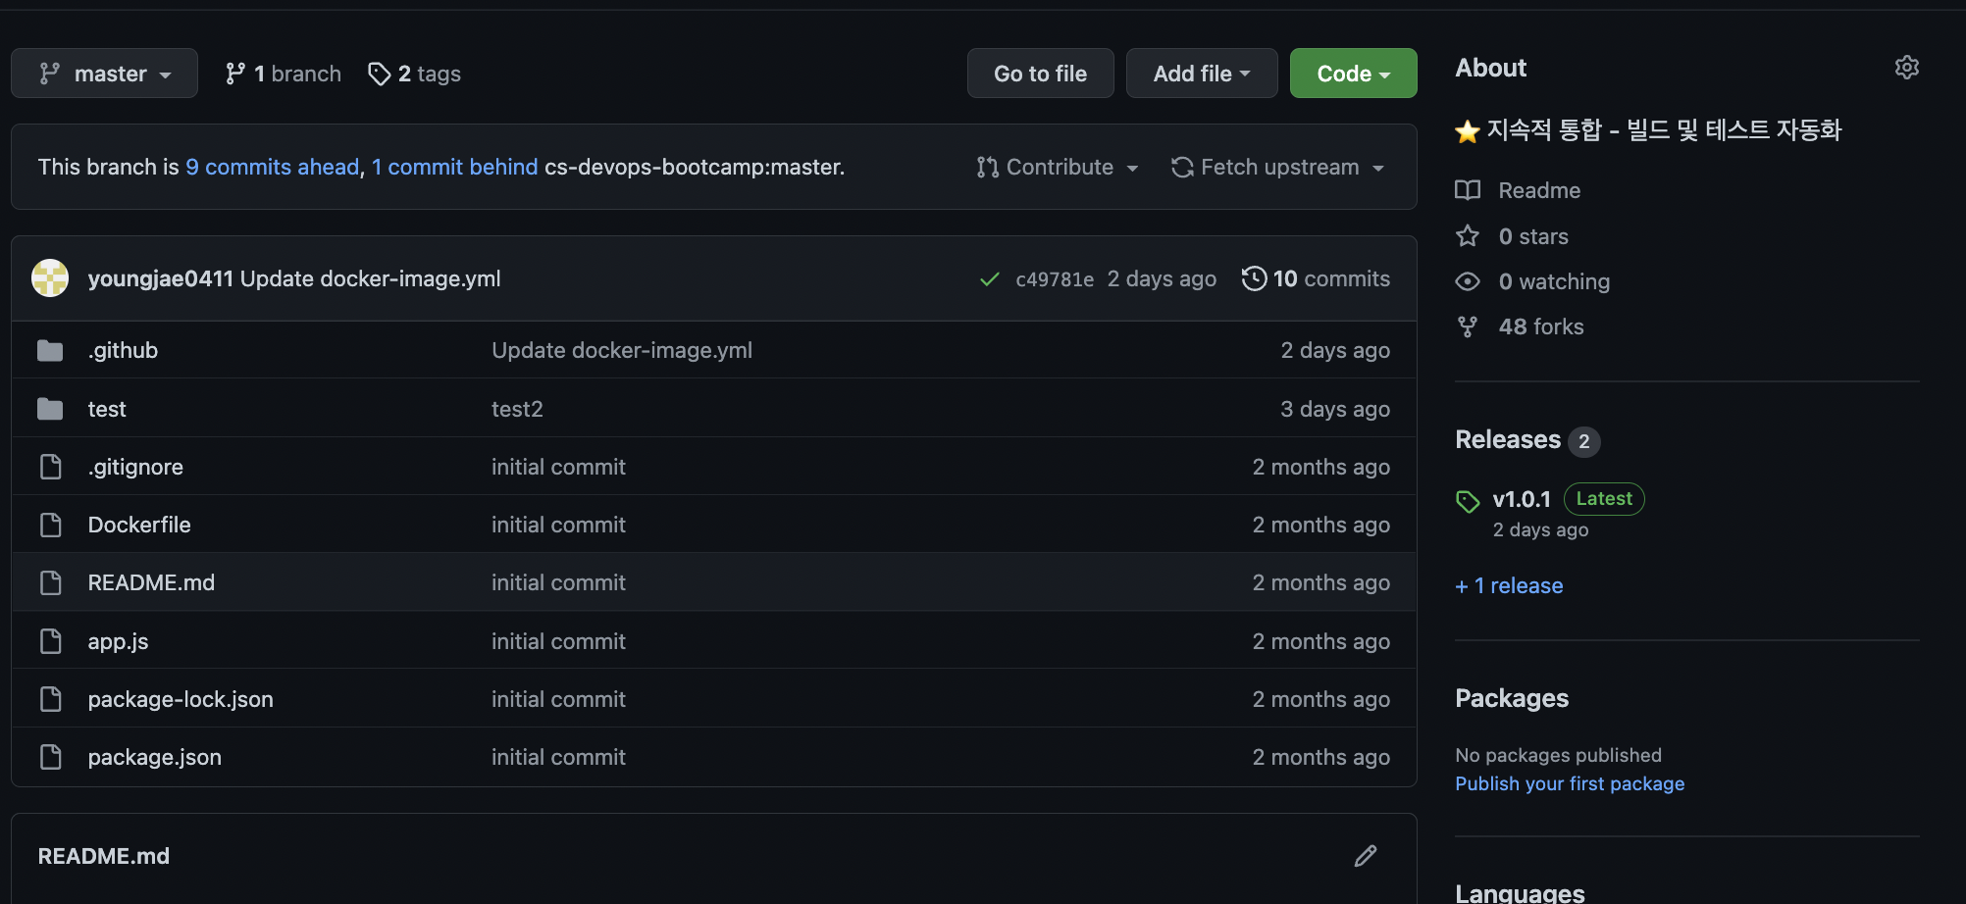Click the folder icon for .github
The image size is (1966, 904).
[x=50, y=350]
